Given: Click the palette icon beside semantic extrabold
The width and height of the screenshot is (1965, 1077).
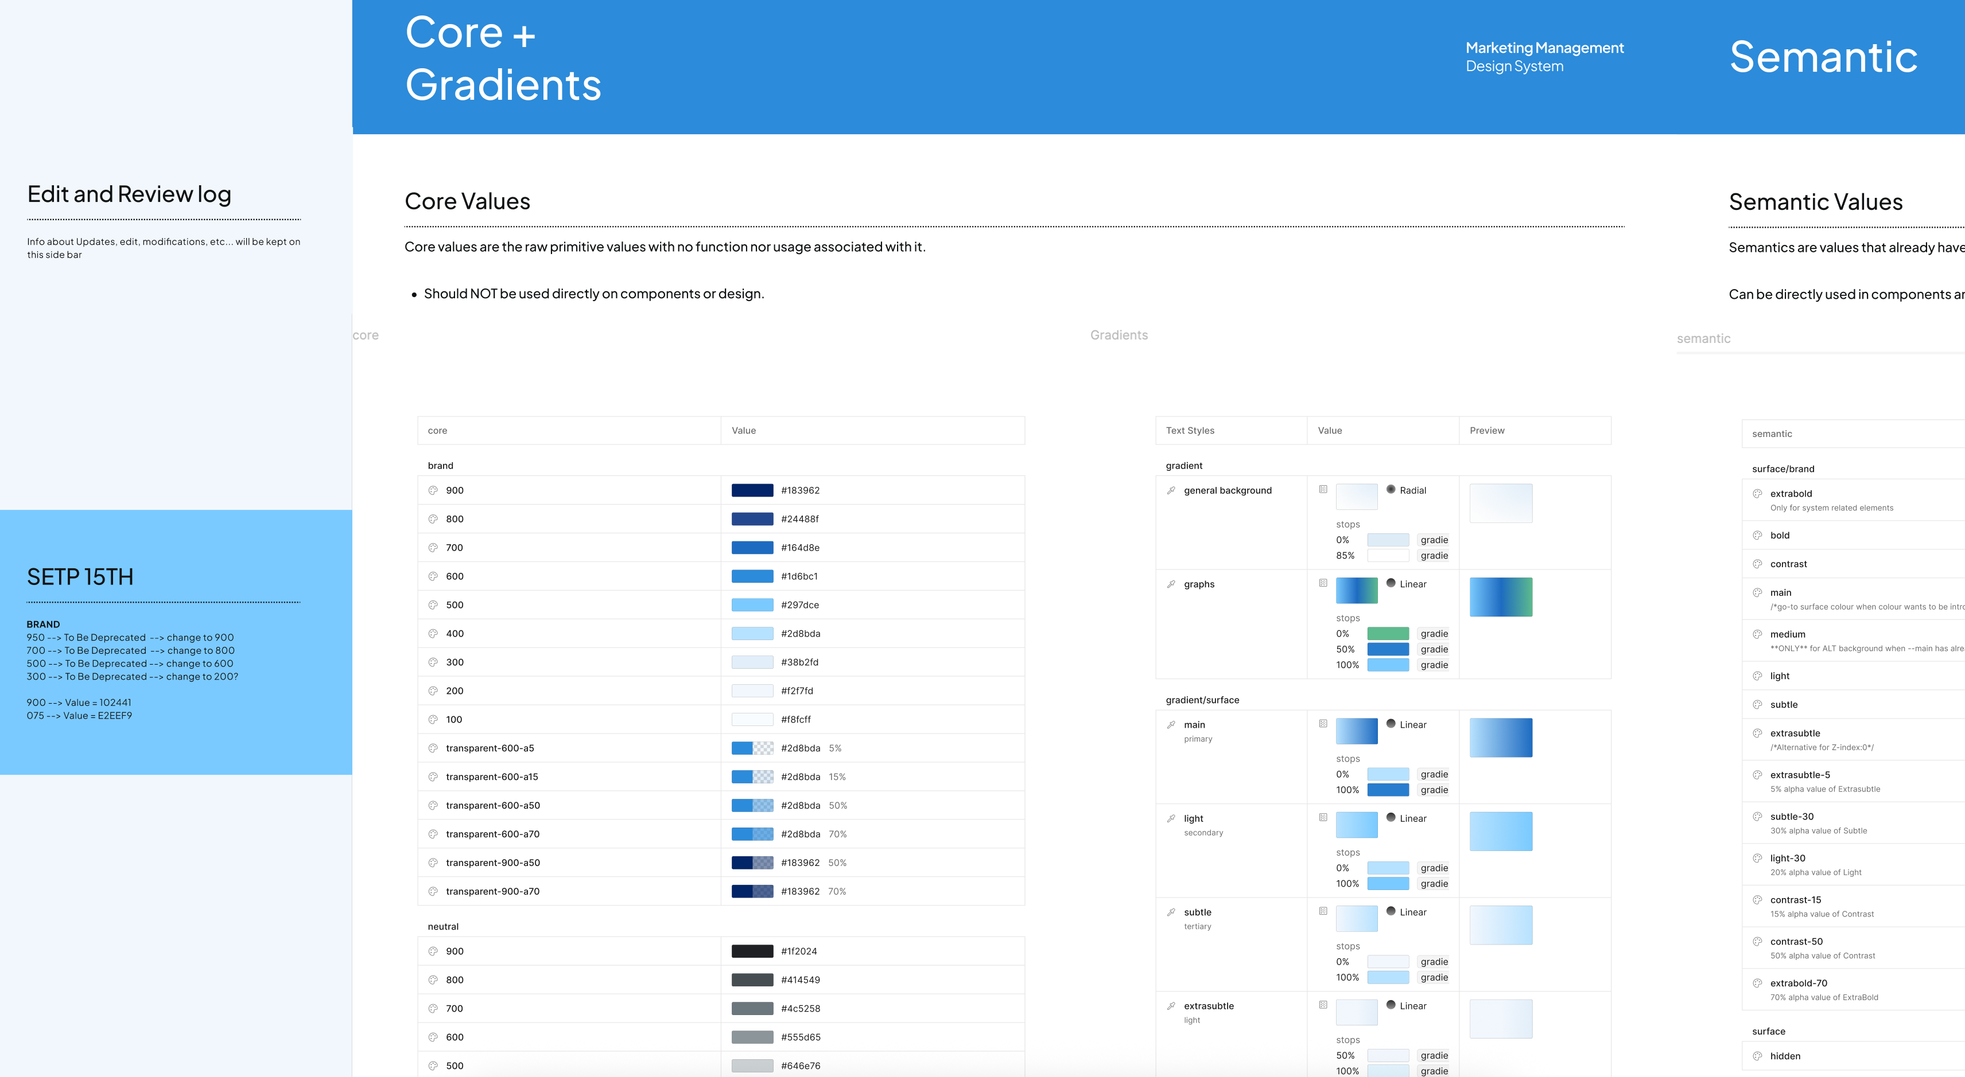Looking at the screenshot, I should tap(1757, 494).
